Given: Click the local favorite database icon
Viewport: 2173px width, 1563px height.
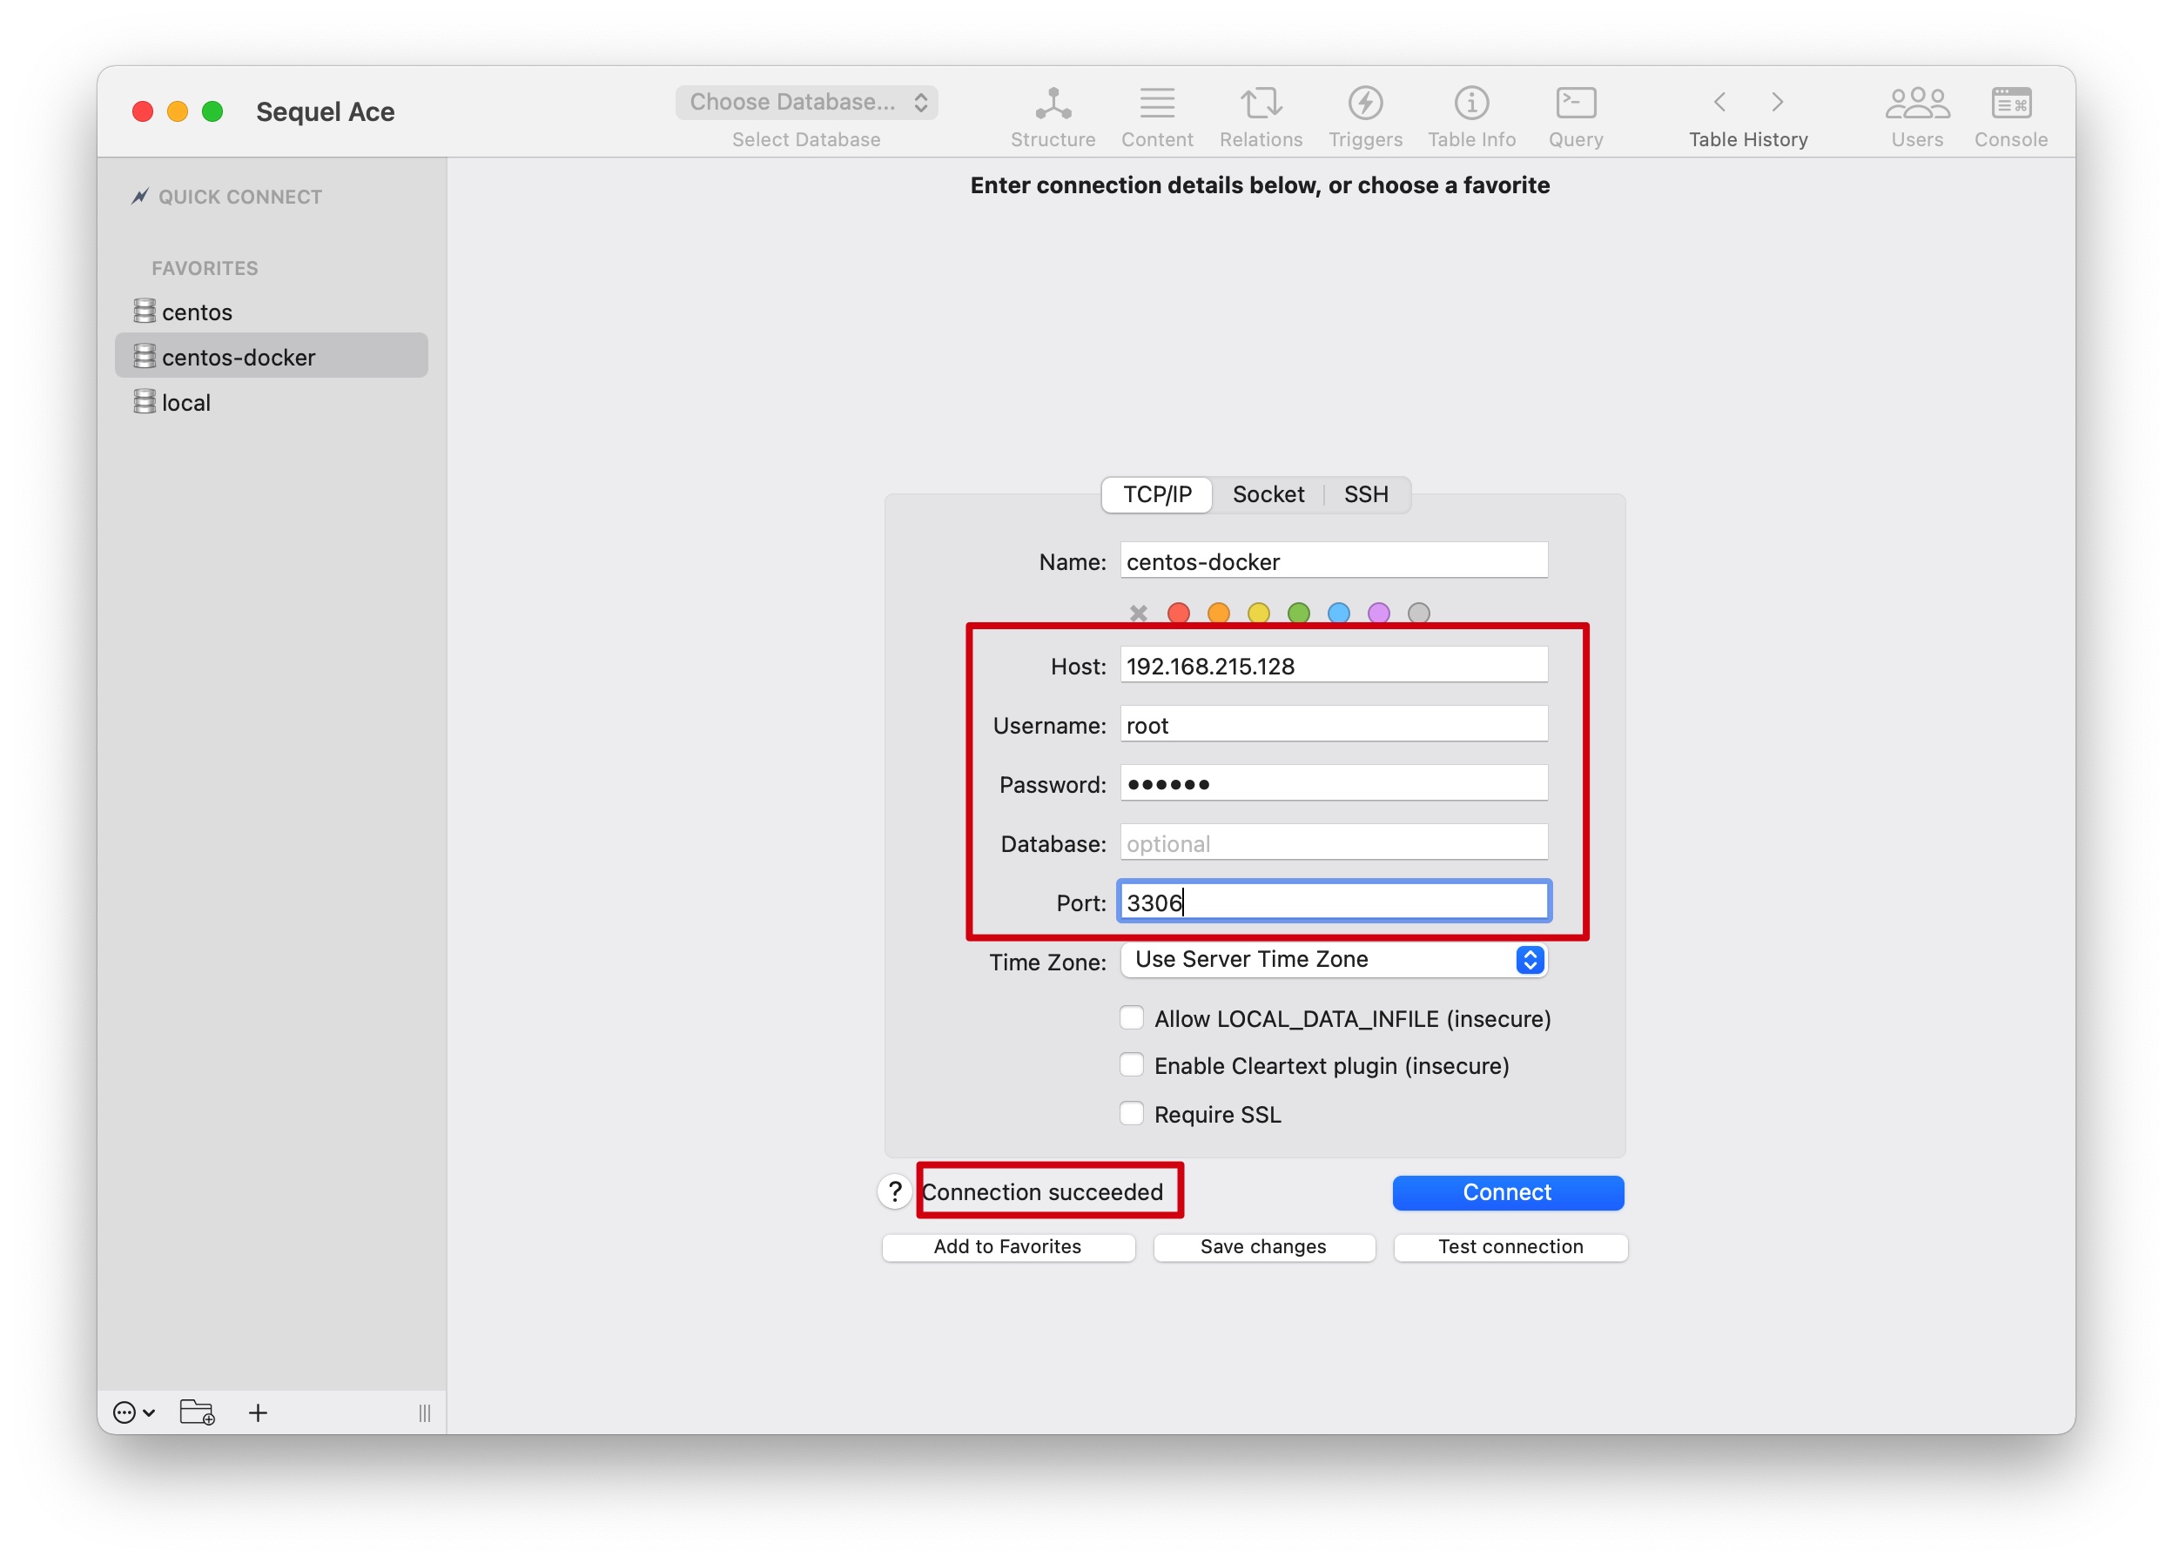Looking at the screenshot, I should click(x=144, y=401).
